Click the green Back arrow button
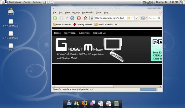 click(x=55, y=18)
